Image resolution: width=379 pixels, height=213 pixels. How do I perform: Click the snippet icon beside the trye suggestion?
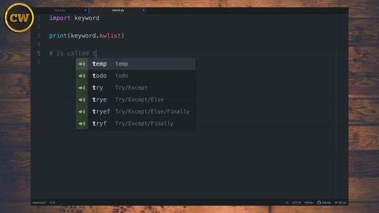[x=82, y=100]
